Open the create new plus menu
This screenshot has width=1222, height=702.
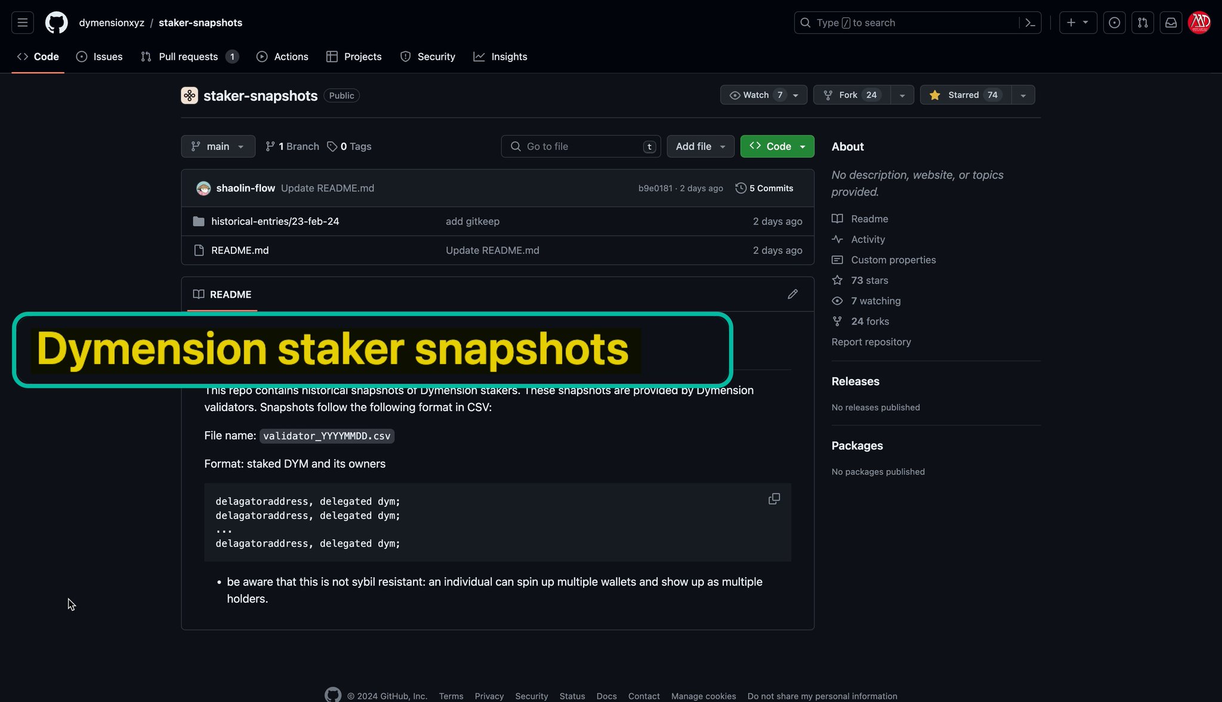(1078, 23)
